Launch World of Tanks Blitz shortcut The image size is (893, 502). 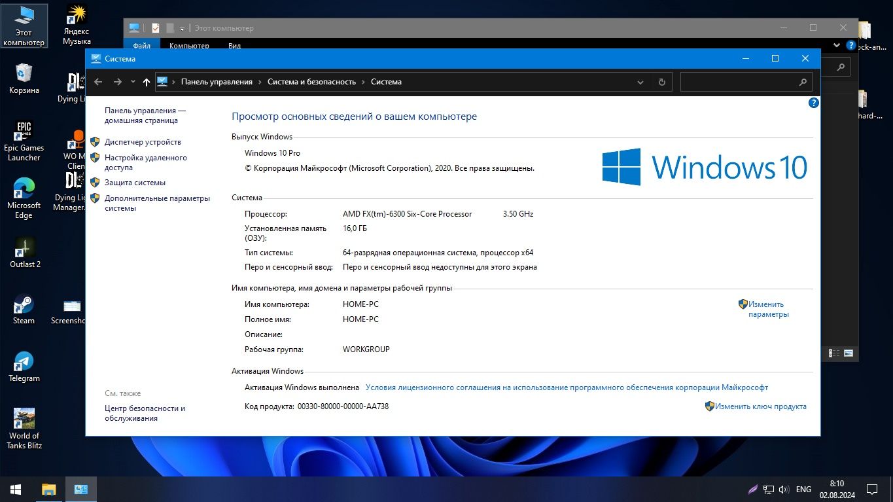click(x=24, y=429)
